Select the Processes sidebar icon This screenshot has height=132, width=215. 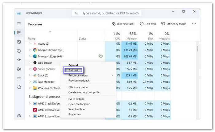pos(19,33)
